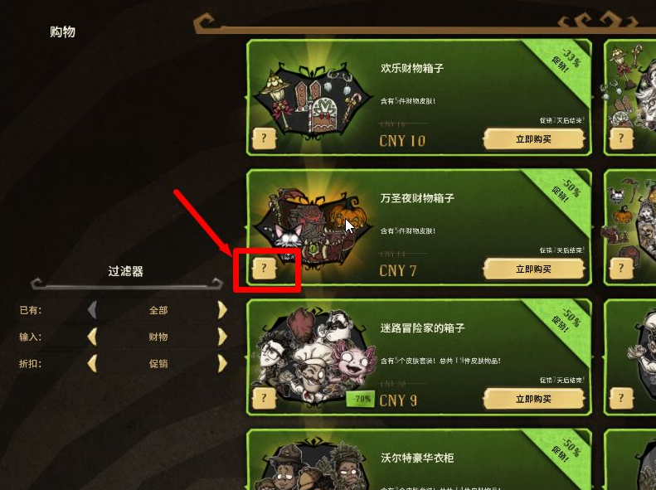Cycle 已有 filter to next option
This screenshot has width=656, height=490.
pyautogui.click(x=222, y=310)
